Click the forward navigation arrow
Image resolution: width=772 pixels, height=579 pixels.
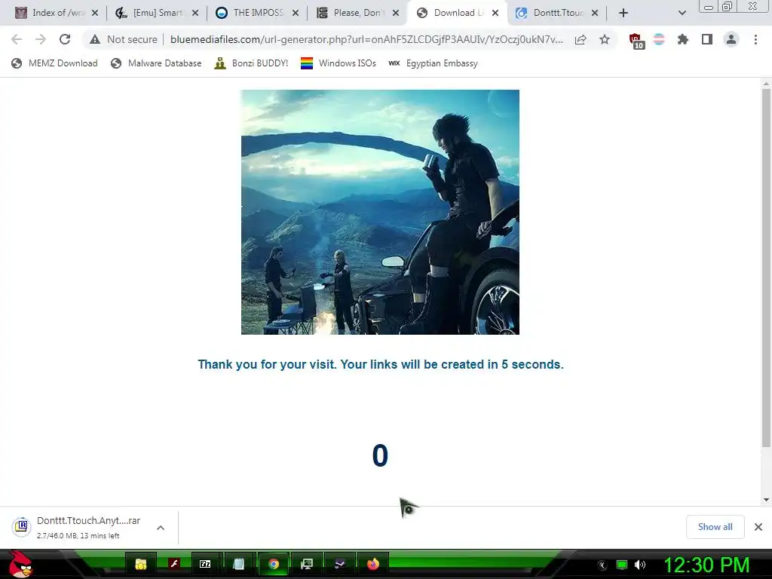point(41,39)
